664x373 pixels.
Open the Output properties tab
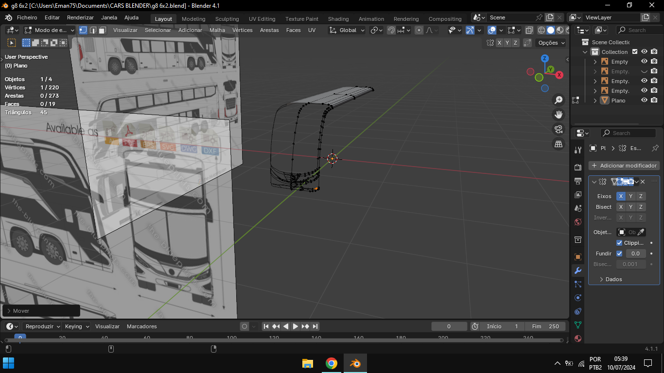point(578,181)
